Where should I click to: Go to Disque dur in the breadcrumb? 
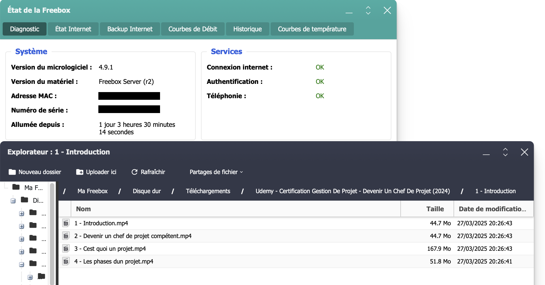click(147, 191)
